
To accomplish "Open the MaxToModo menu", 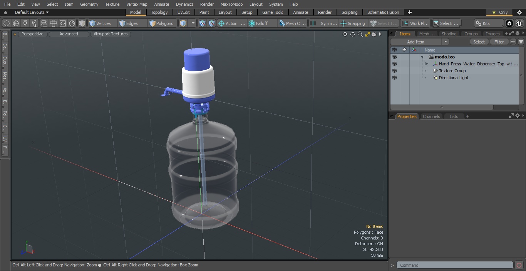I will 231,4.
